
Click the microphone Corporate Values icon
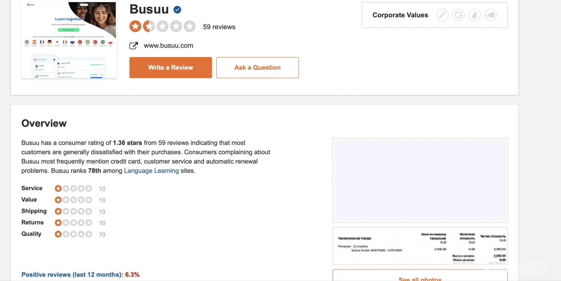[x=442, y=15]
